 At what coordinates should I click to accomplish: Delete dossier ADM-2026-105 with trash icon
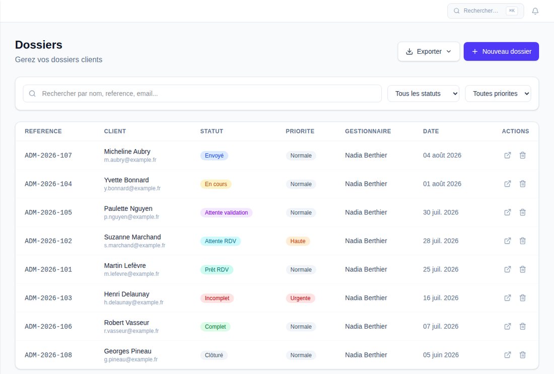tap(523, 212)
